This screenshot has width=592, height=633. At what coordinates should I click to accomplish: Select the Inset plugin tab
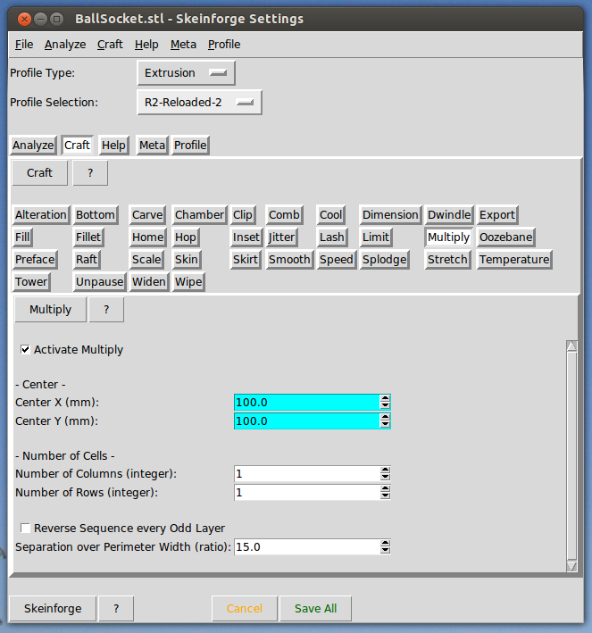tap(246, 237)
